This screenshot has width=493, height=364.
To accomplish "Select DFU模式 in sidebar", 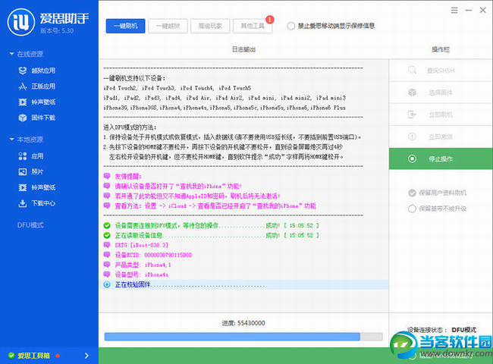I will click(x=30, y=225).
